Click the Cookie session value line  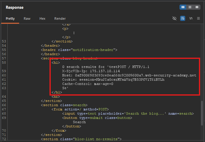[x=113, y=79]
